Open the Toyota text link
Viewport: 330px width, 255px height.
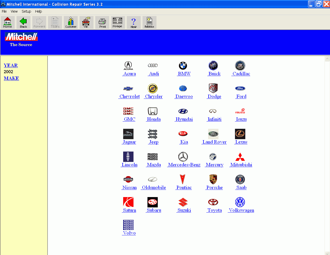[x=214, y=210]
